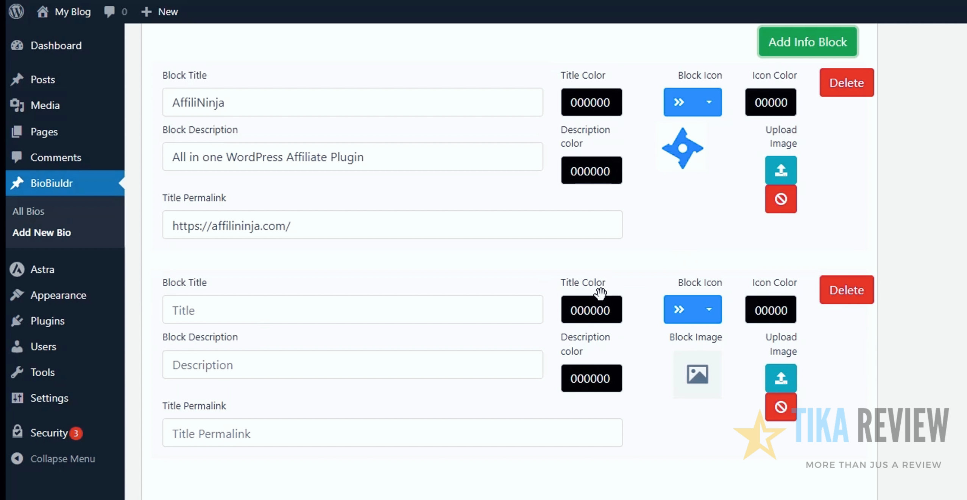This screenshot has height=500, width=967.
Task: Click the Users icon in the sidebar
Action: pyautogui.click(x=17, y=346)
